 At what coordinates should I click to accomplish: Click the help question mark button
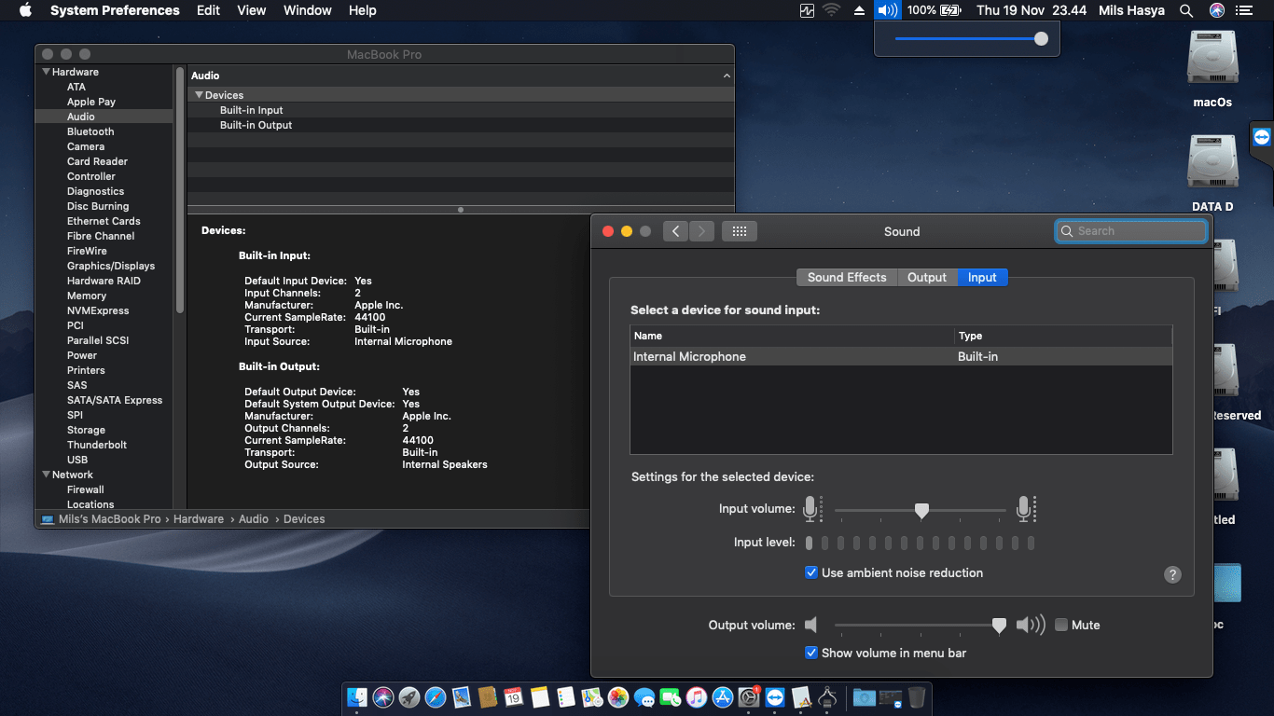(1172, 574)
